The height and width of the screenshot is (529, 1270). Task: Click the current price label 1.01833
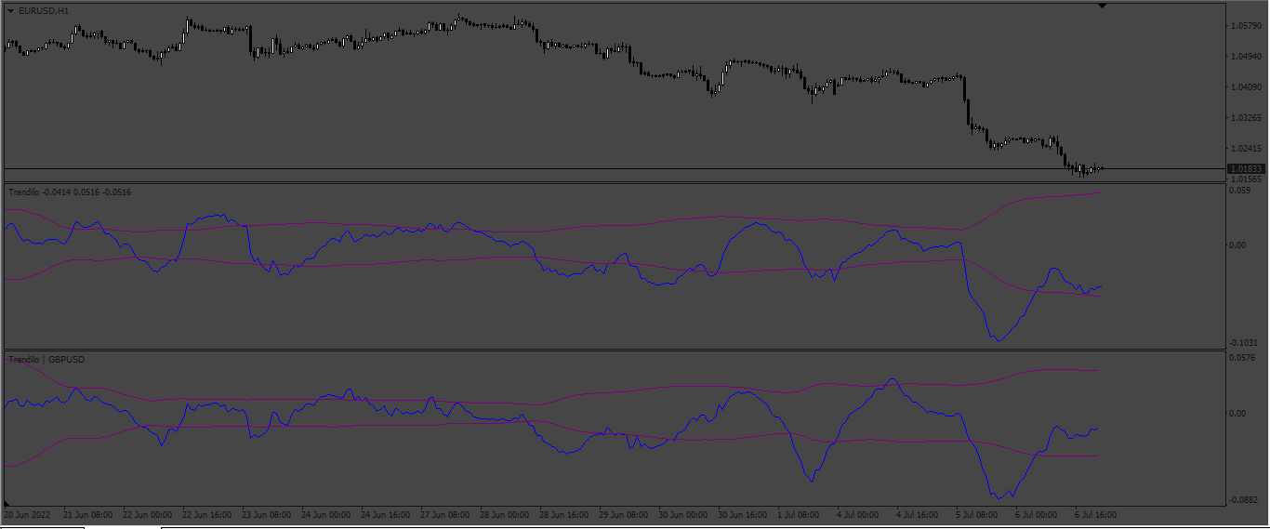[1245, 169]
